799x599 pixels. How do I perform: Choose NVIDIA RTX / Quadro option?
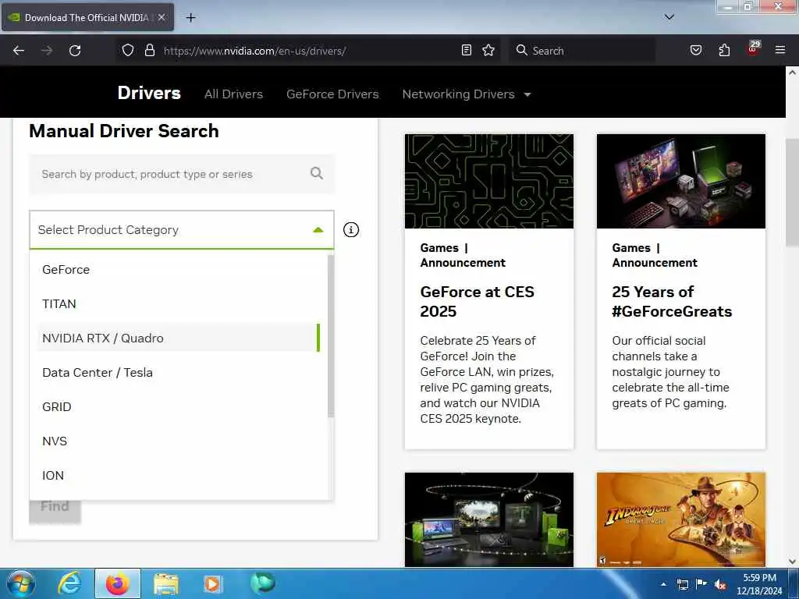click(179, 338)
